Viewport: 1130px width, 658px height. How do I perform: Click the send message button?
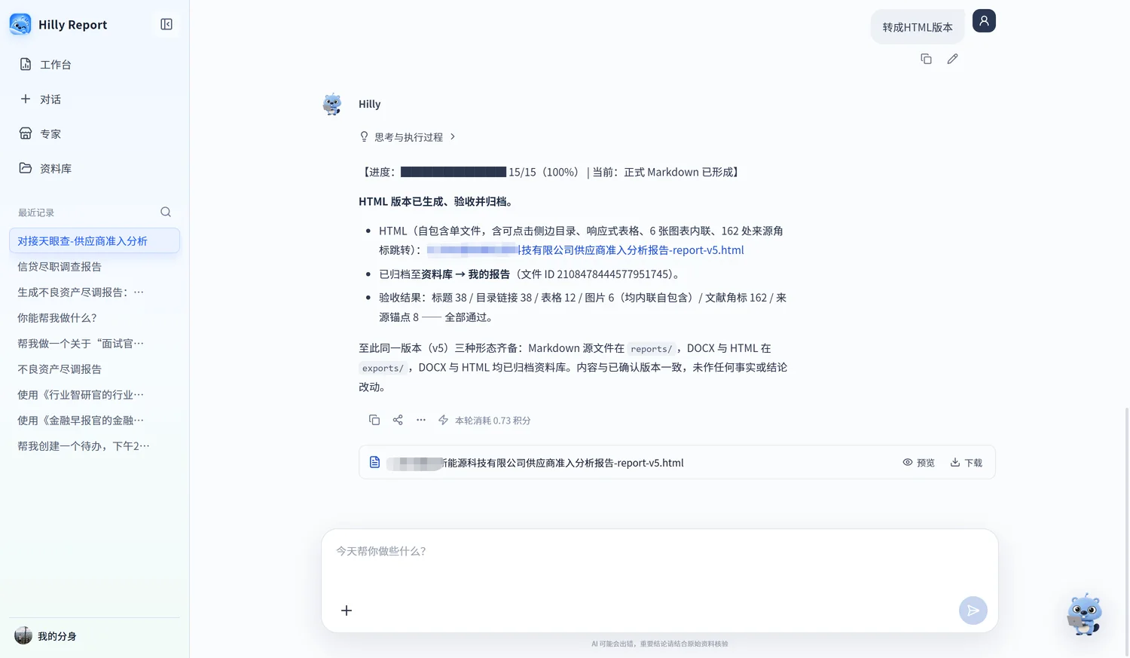pyautogui.click(x=973, y=611)
